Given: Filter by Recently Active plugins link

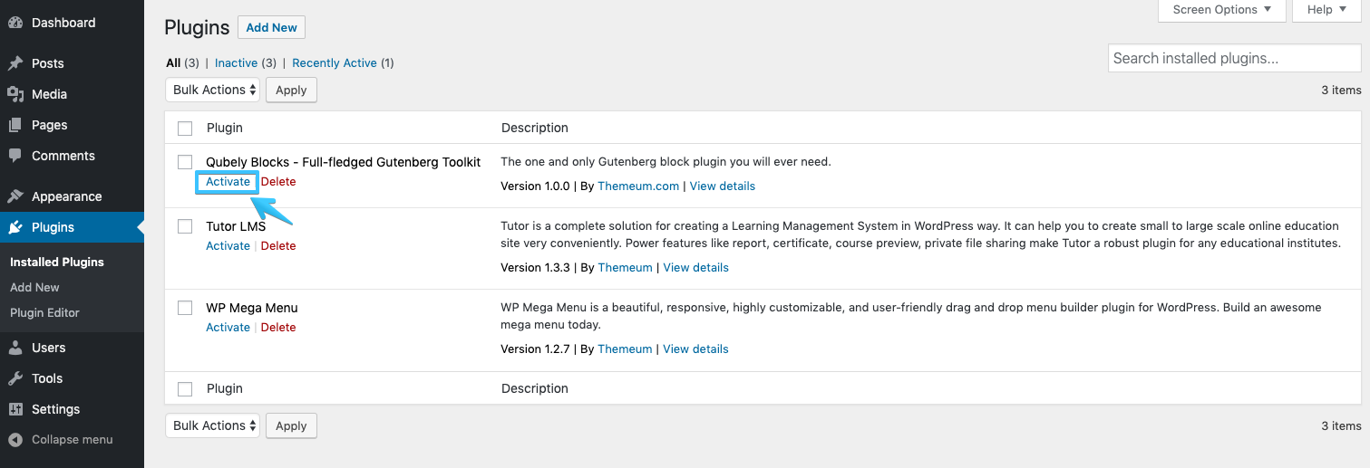Looking at the screenshot, I should [x=335, y=63].
